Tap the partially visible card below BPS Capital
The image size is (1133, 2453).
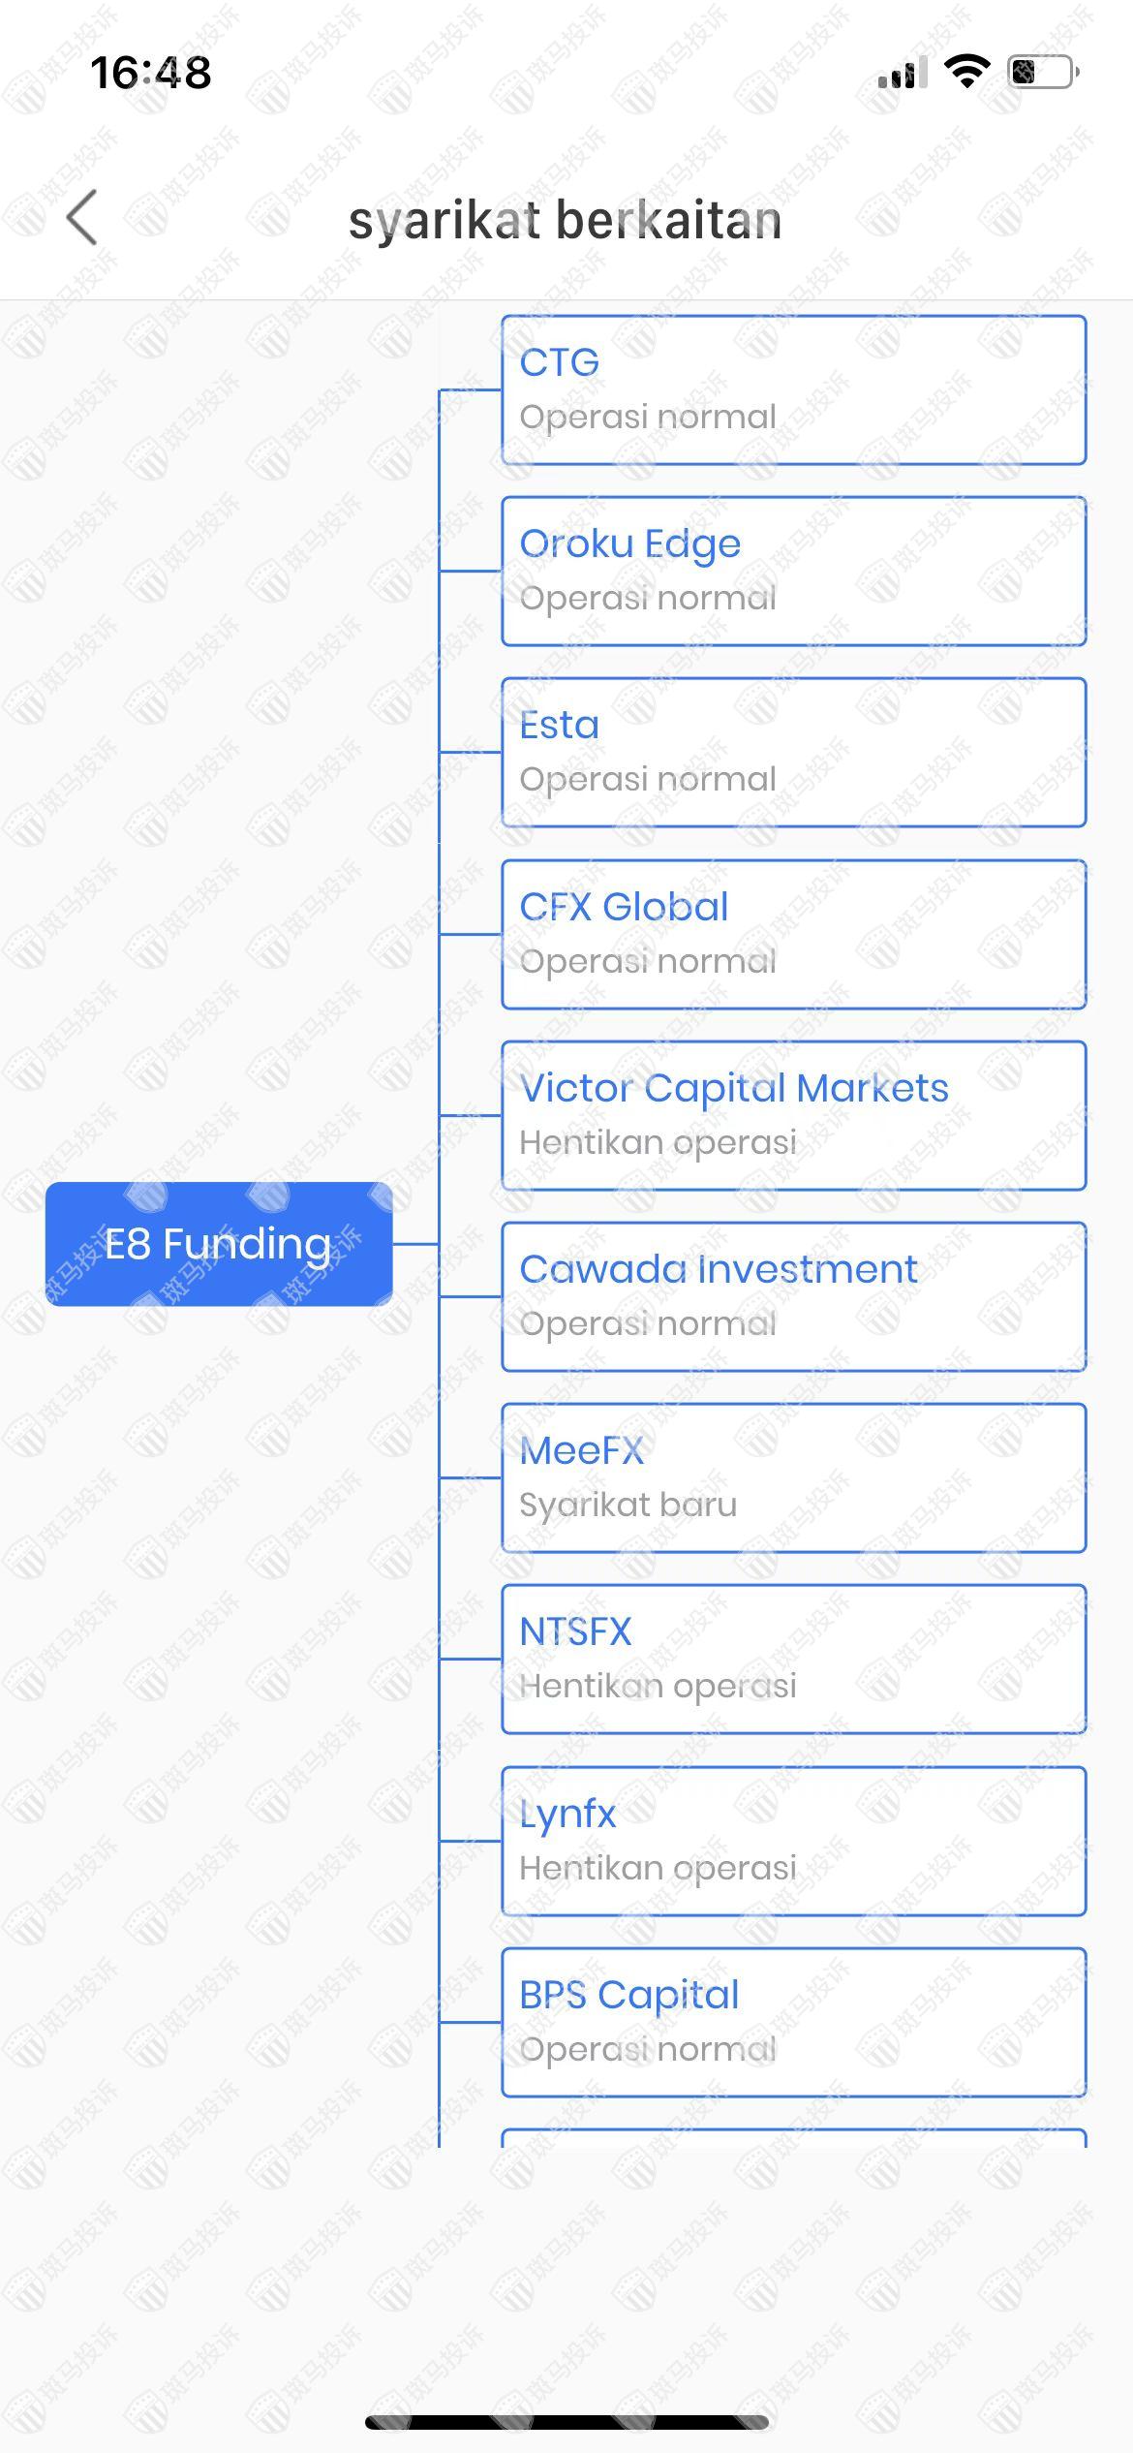793,2138
